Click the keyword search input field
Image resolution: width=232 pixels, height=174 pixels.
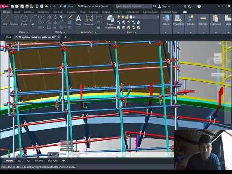pos(133,6)
